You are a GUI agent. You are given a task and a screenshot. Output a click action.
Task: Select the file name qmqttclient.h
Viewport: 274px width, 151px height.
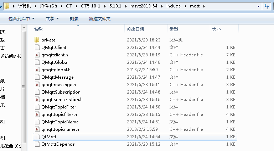tap(55, 55)
